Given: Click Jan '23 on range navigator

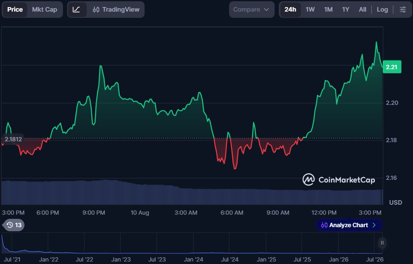Looking at the screenshot, I should click(x=121, y=259).
